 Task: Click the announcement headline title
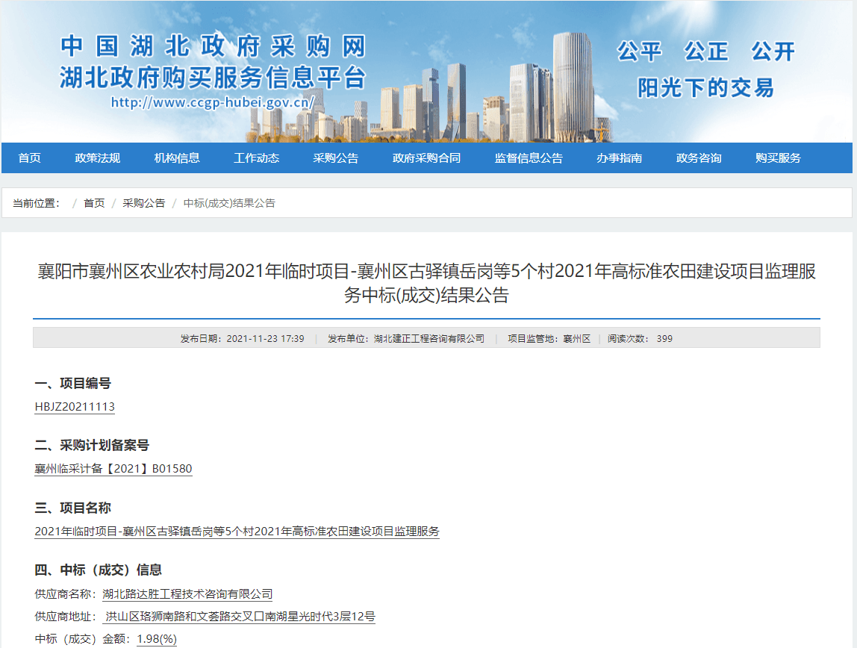click(426, 283)
